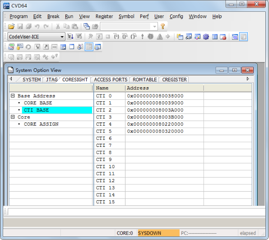Collapse the Base Address tree node

13,96
